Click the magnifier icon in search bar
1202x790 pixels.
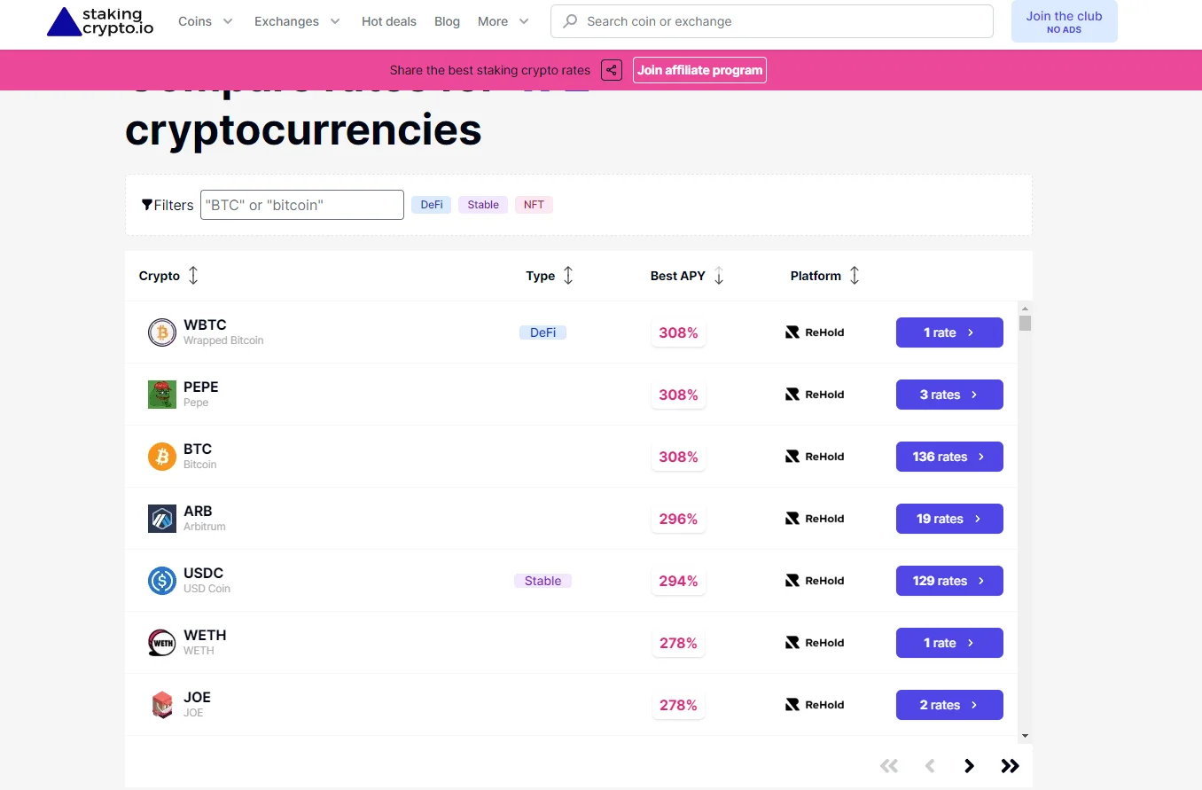tap(571, 21)
